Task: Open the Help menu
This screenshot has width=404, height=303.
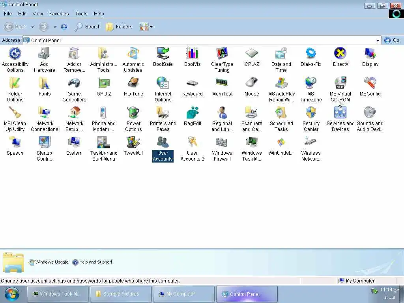Action: point(99,14)
